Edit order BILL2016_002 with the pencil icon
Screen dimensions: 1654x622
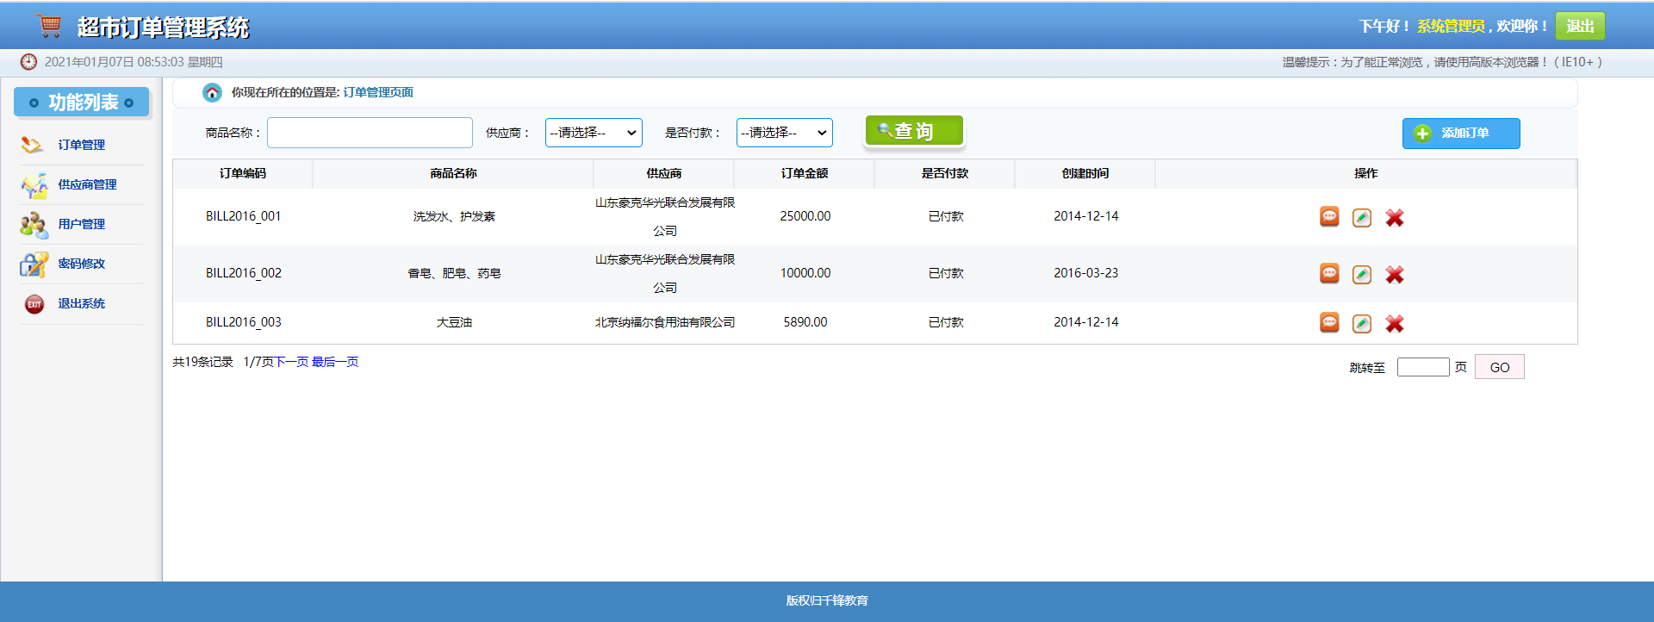pyautogui.click(x=1362, y=275)
